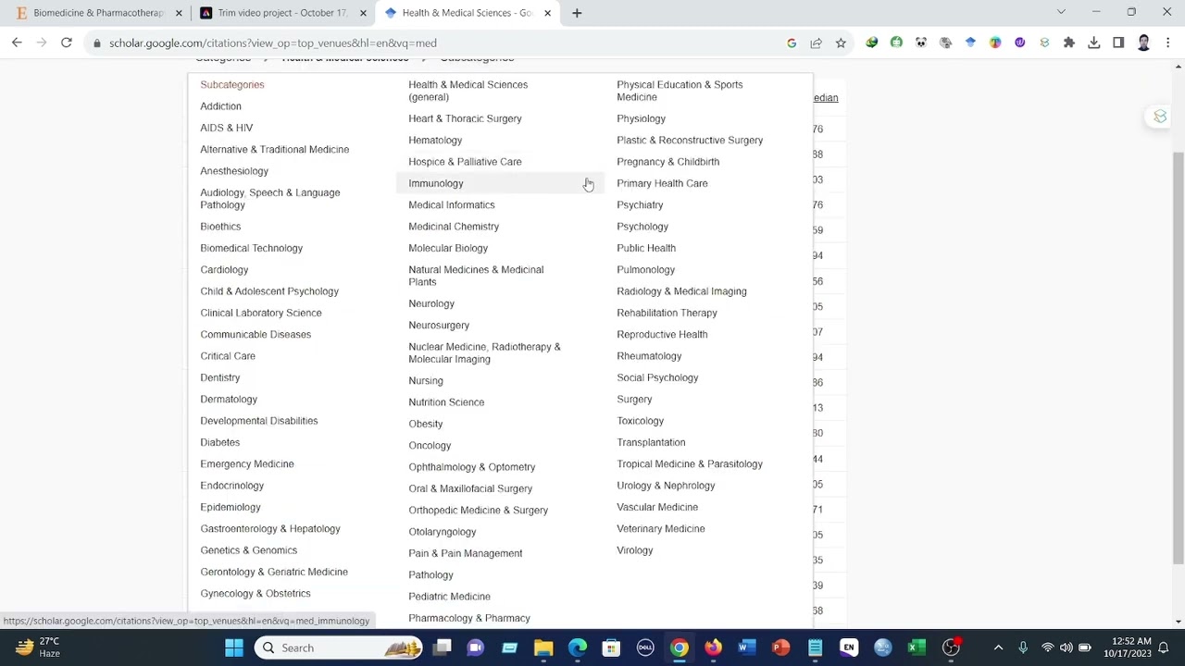Open Pharmacology & Pharmacy subcategory
The height and width of the screenshot is (666, 1185).
(469, 618)
